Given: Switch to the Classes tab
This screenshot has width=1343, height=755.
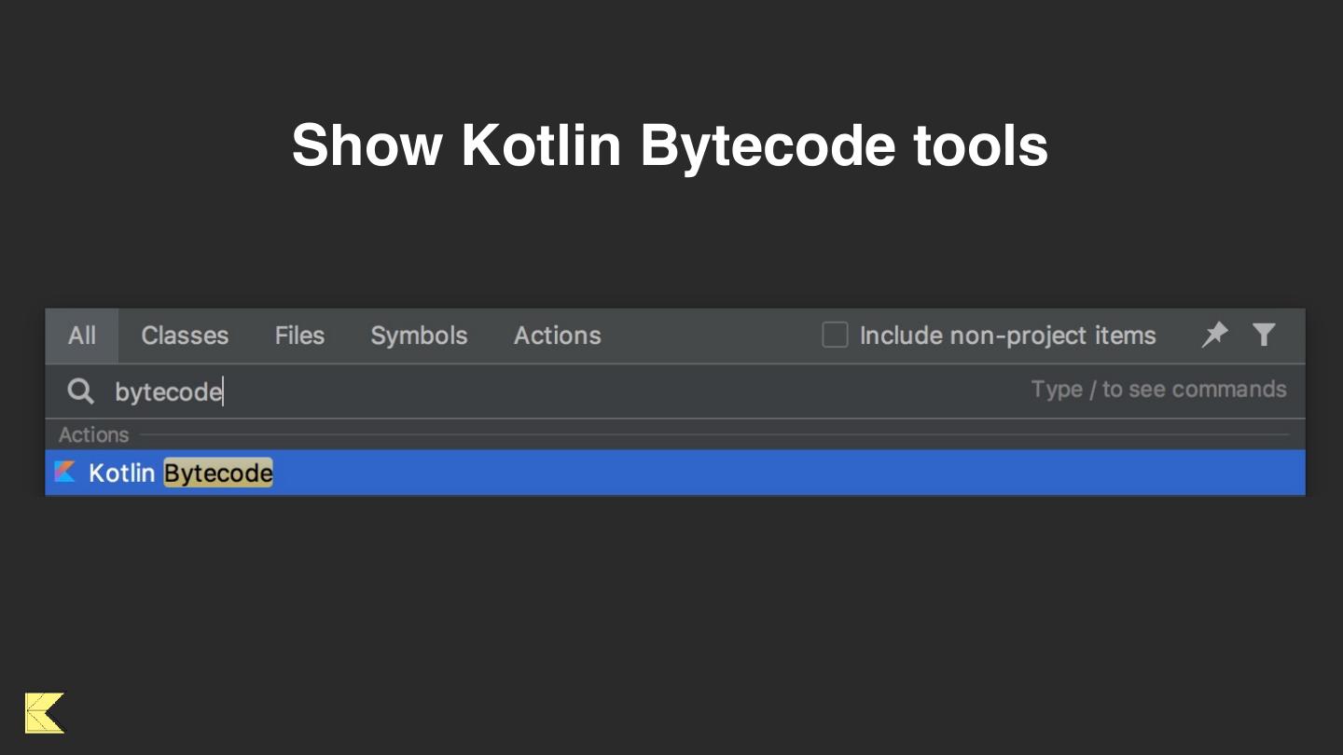Looking at the screenshot, I should click(185, 336).
